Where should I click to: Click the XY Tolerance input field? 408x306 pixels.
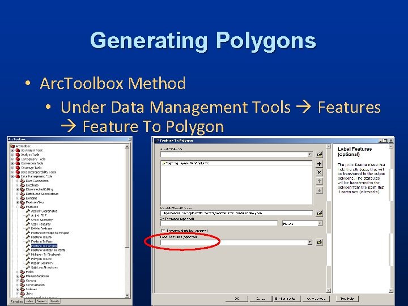219,223
